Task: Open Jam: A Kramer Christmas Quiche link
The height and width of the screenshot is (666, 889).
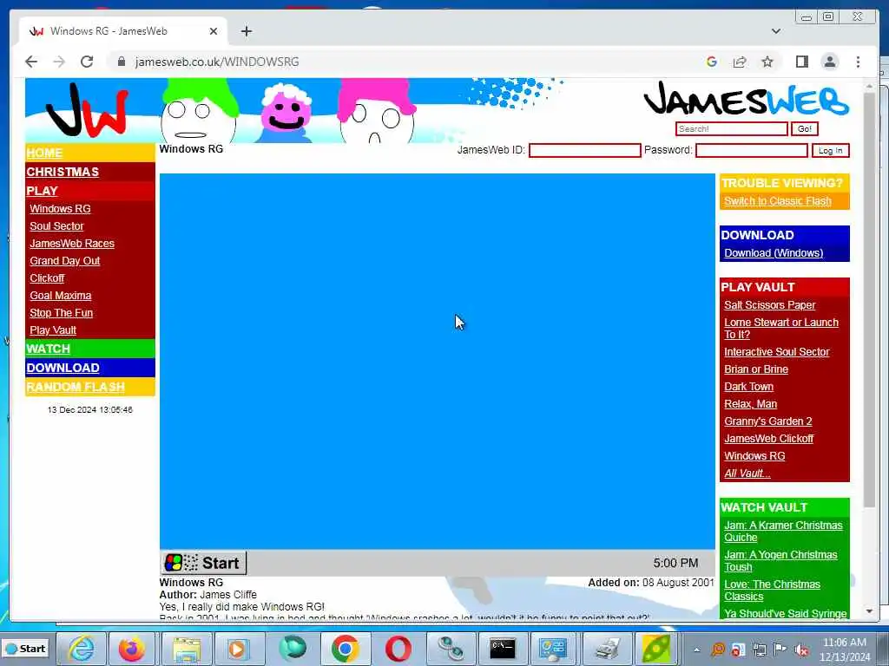Action: coord(783,532)
